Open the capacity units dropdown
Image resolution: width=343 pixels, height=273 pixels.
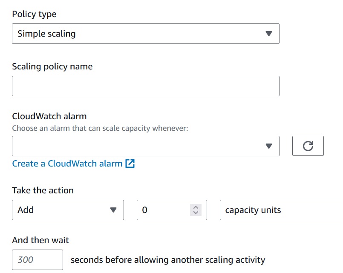pyautogui.click(x=281, y=210)
